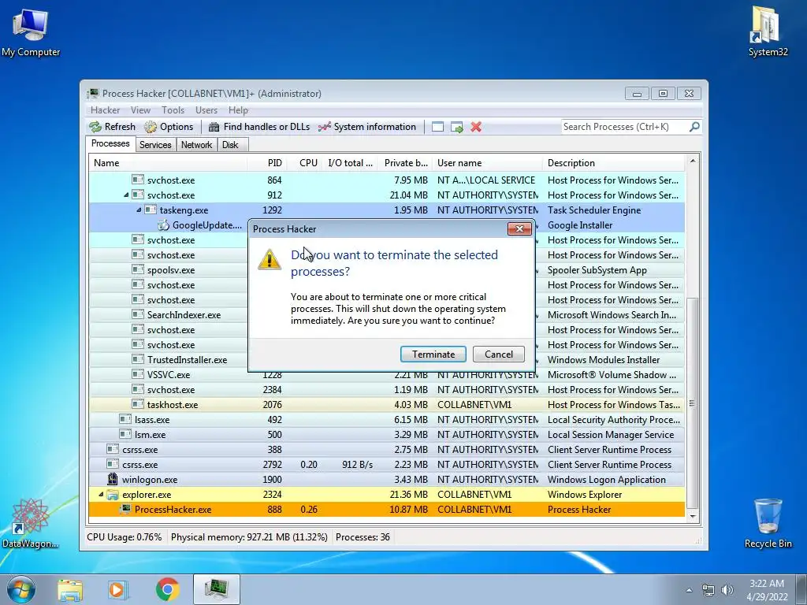Confirm with the Terminate button

(x=433, y=354)
